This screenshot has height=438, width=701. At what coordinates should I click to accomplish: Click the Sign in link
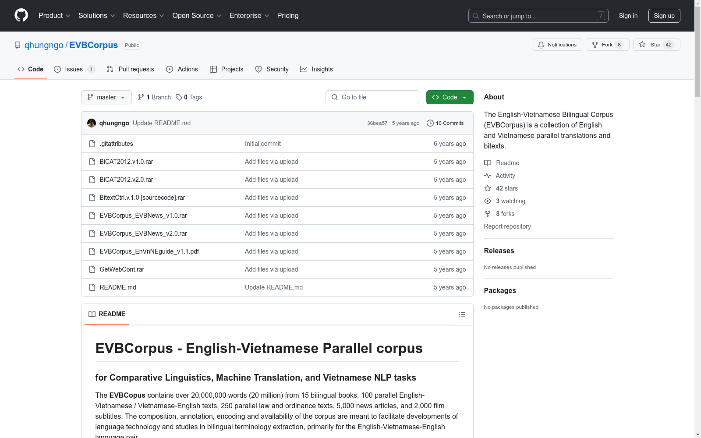pos(628,16)
